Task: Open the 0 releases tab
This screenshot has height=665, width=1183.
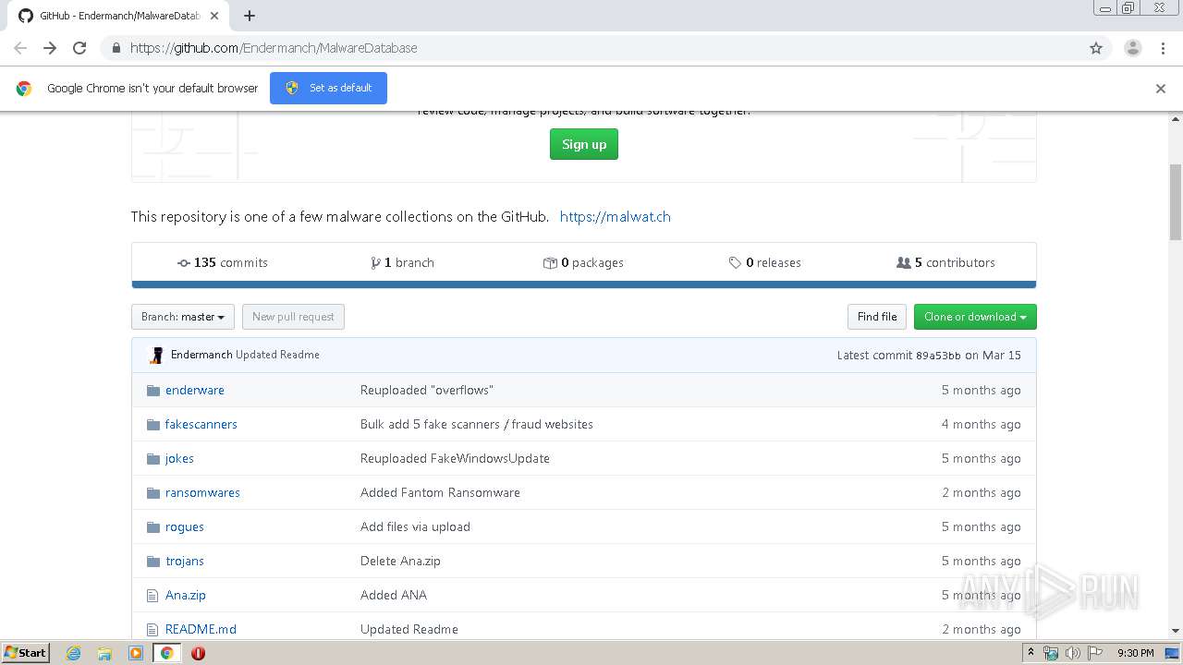Action: pos(764,263)
